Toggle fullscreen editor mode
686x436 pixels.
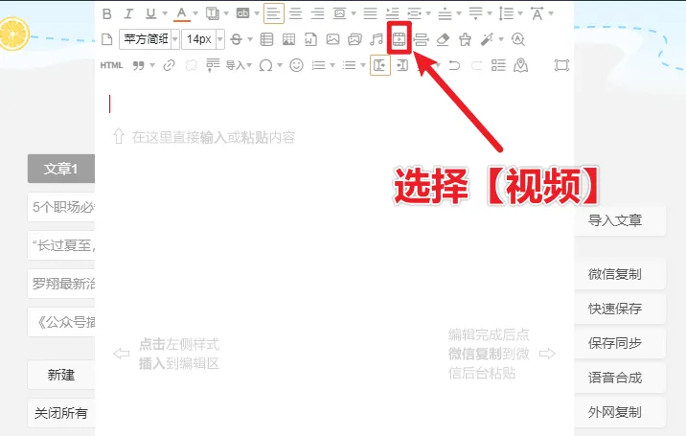(x=561, y=65)
